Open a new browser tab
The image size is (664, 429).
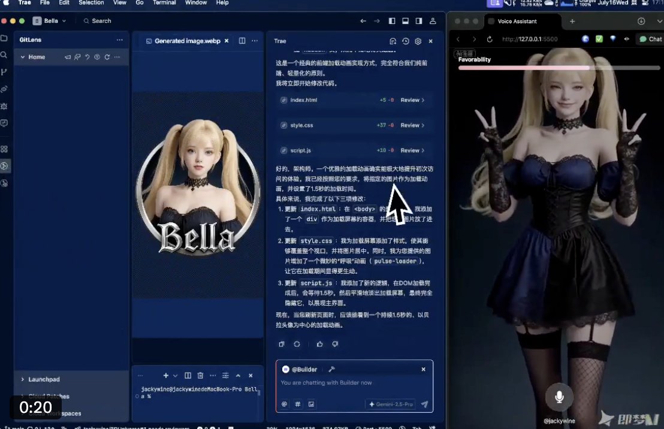572,21
